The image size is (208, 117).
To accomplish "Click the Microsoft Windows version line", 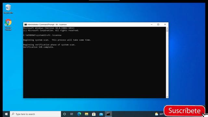I will 49,28.
